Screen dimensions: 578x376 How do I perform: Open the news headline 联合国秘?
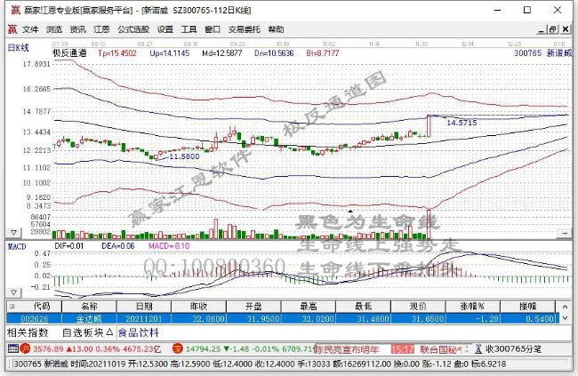(x=439, y=349)
